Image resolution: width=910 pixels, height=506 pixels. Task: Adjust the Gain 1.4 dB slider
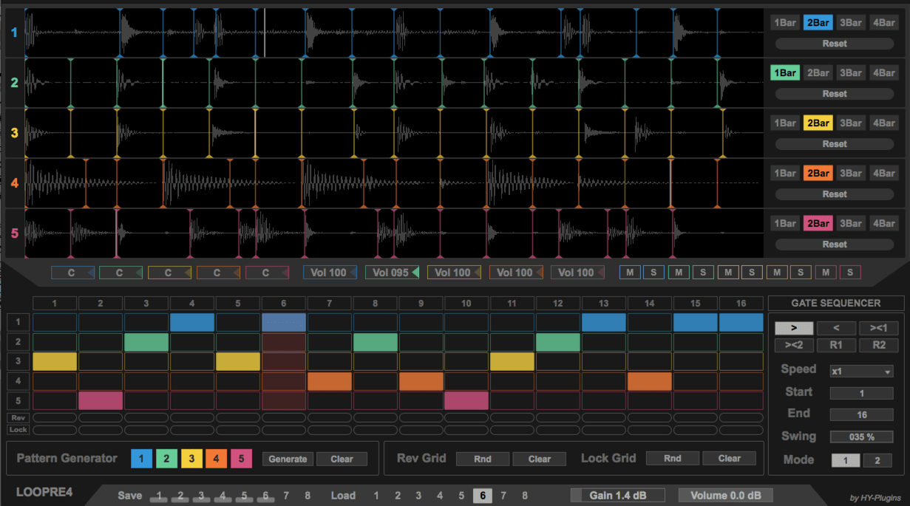point(618,495)
